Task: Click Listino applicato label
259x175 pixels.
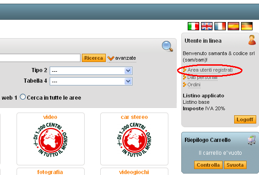Action: [203, 96]
